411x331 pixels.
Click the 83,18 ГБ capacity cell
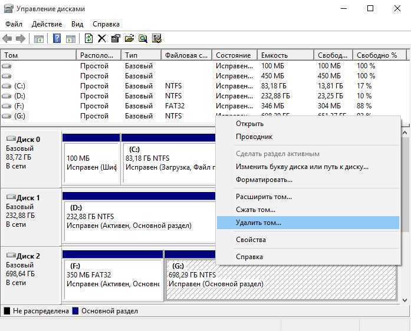[274, 86]
